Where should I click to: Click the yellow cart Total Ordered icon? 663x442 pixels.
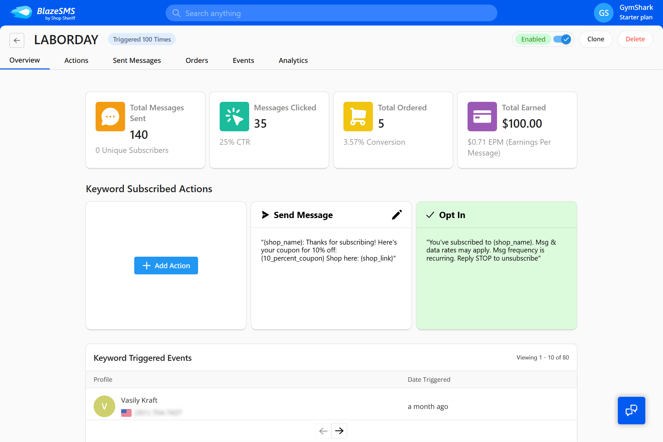pos(358,117)
